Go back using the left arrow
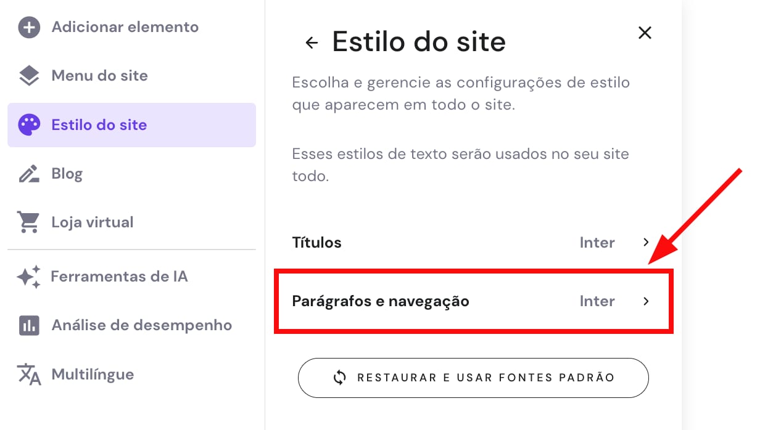Viewport: 781px width, 430px height. coord(311,42)
